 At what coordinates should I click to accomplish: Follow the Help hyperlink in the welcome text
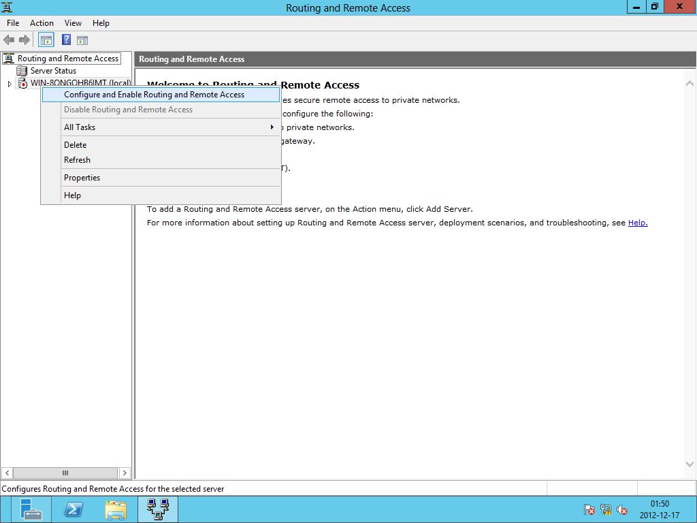pos(638,223)
